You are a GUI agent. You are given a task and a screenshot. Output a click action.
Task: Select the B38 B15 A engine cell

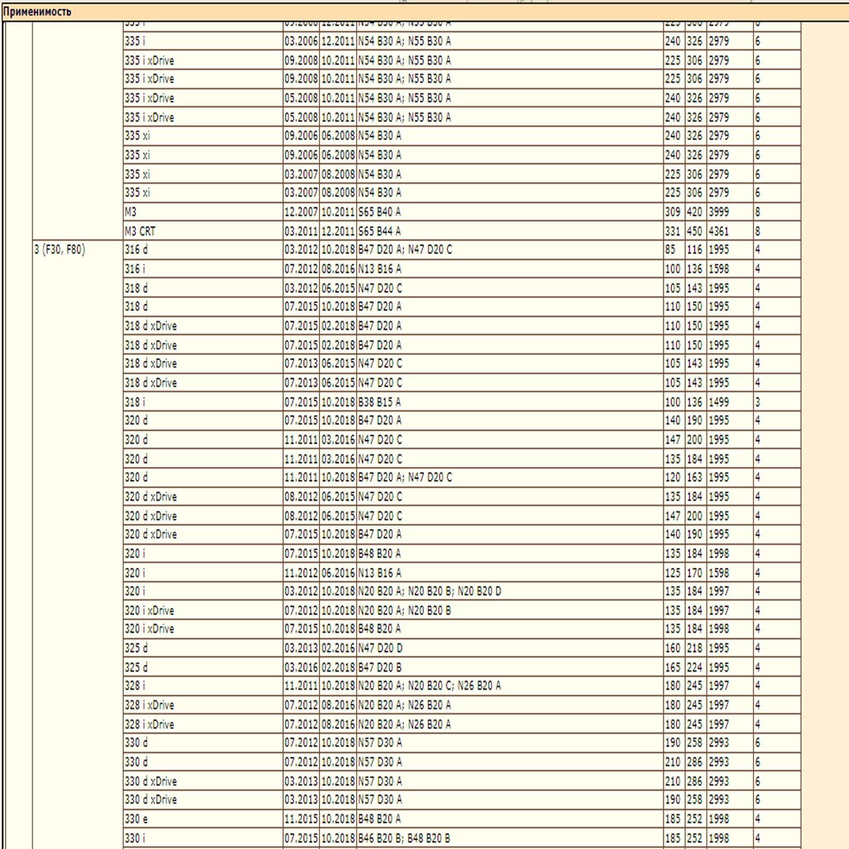point(510,402)
